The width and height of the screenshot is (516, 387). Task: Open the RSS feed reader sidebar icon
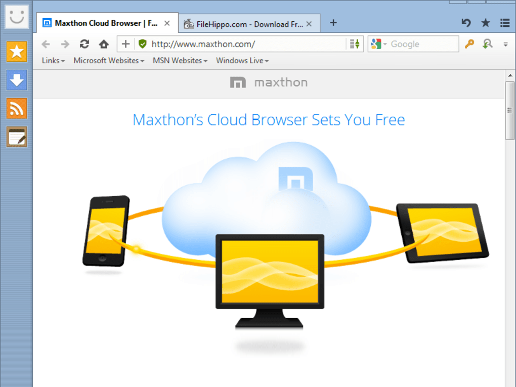(17, 108)
